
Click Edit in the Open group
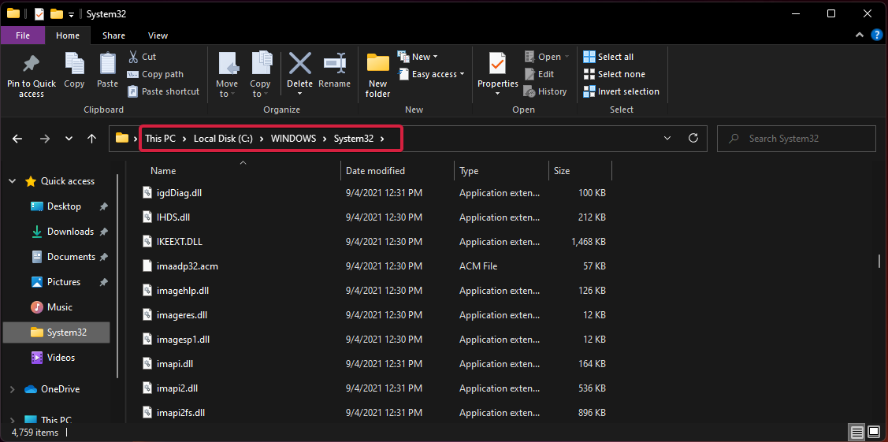point(539,74)
